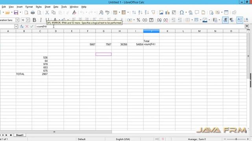The image size is (252, 141).
Task: Click the Copy icon
Action: (x=54, y=13)
